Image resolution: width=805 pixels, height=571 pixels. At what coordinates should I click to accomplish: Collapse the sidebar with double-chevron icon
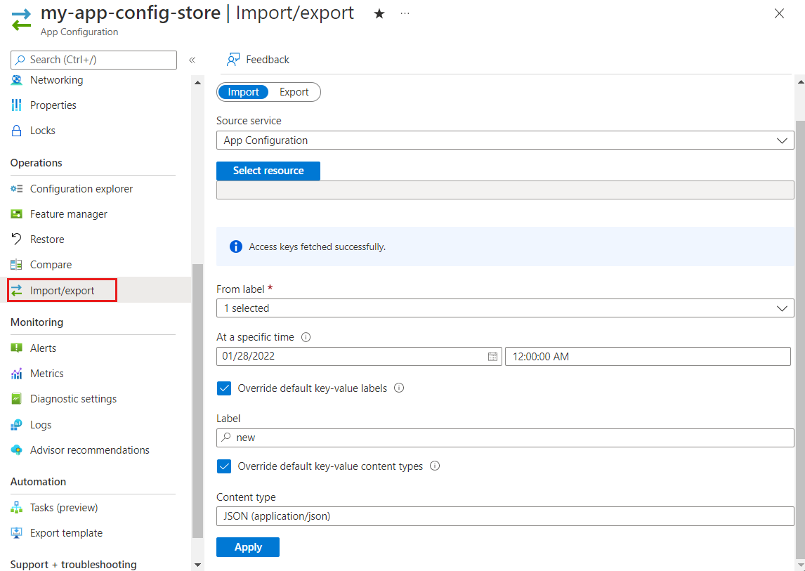pyautogui.click(x=192, y=60)
